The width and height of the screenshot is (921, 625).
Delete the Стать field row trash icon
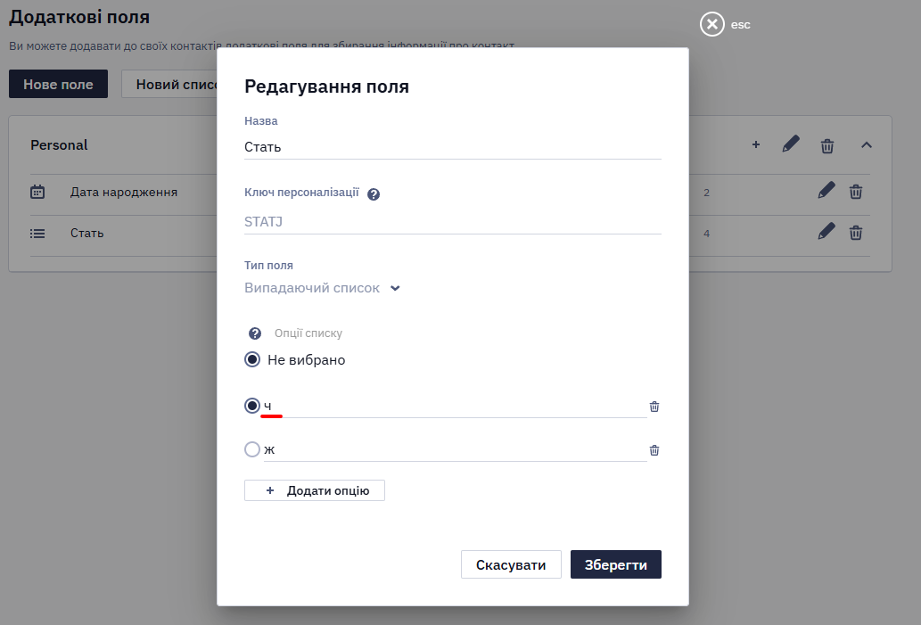856,234
